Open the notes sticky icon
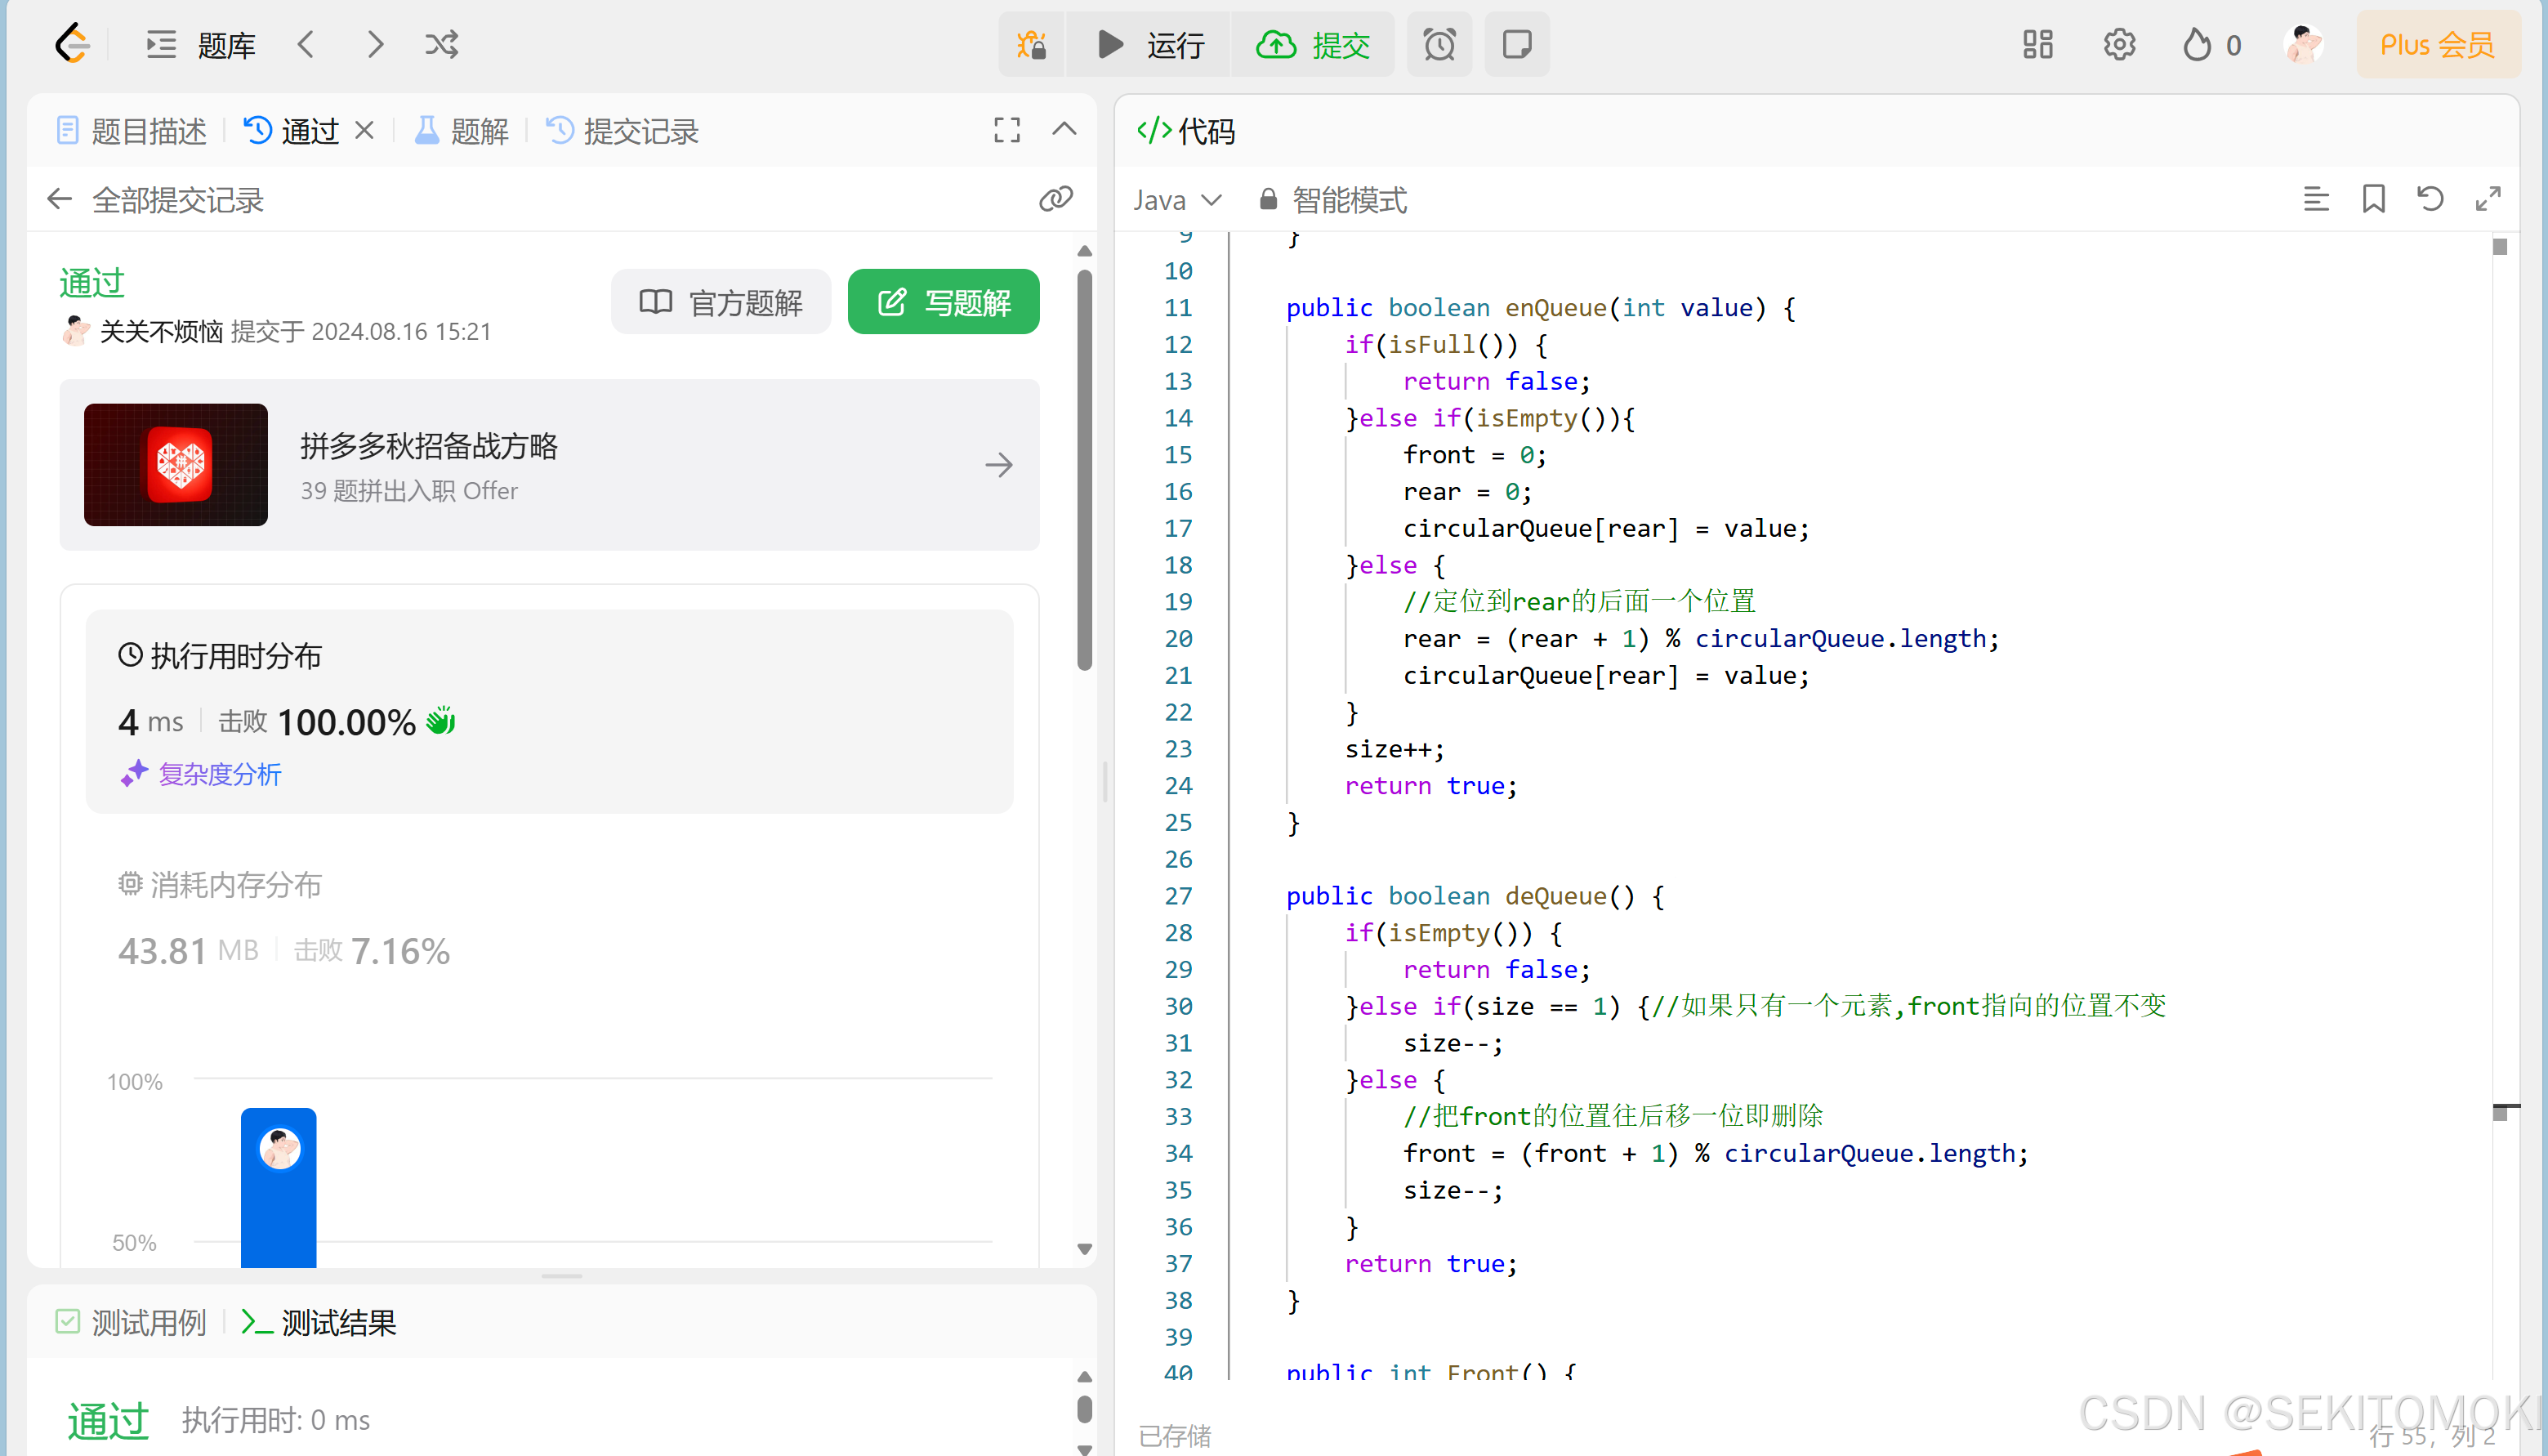This screenshot has height=1456, width=2548. 1515,44
